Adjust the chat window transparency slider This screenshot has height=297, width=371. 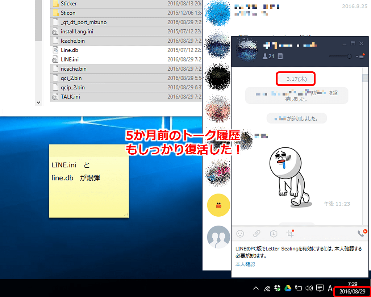[340, 56]
